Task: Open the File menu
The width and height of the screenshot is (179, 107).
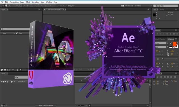Action: coord(2,2)
